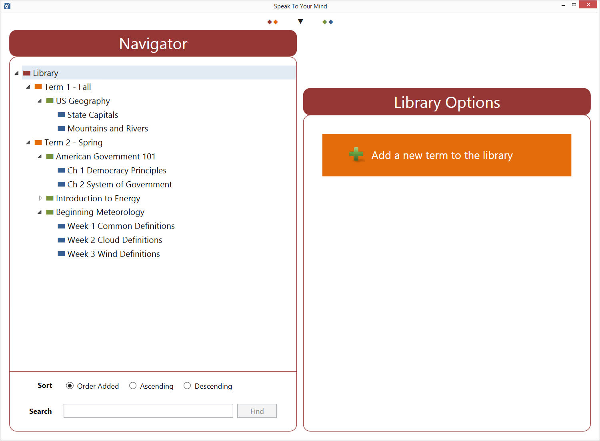Select the Term 1 - Fall label
This screenshot has height=441, width=600.
[68, 87]
